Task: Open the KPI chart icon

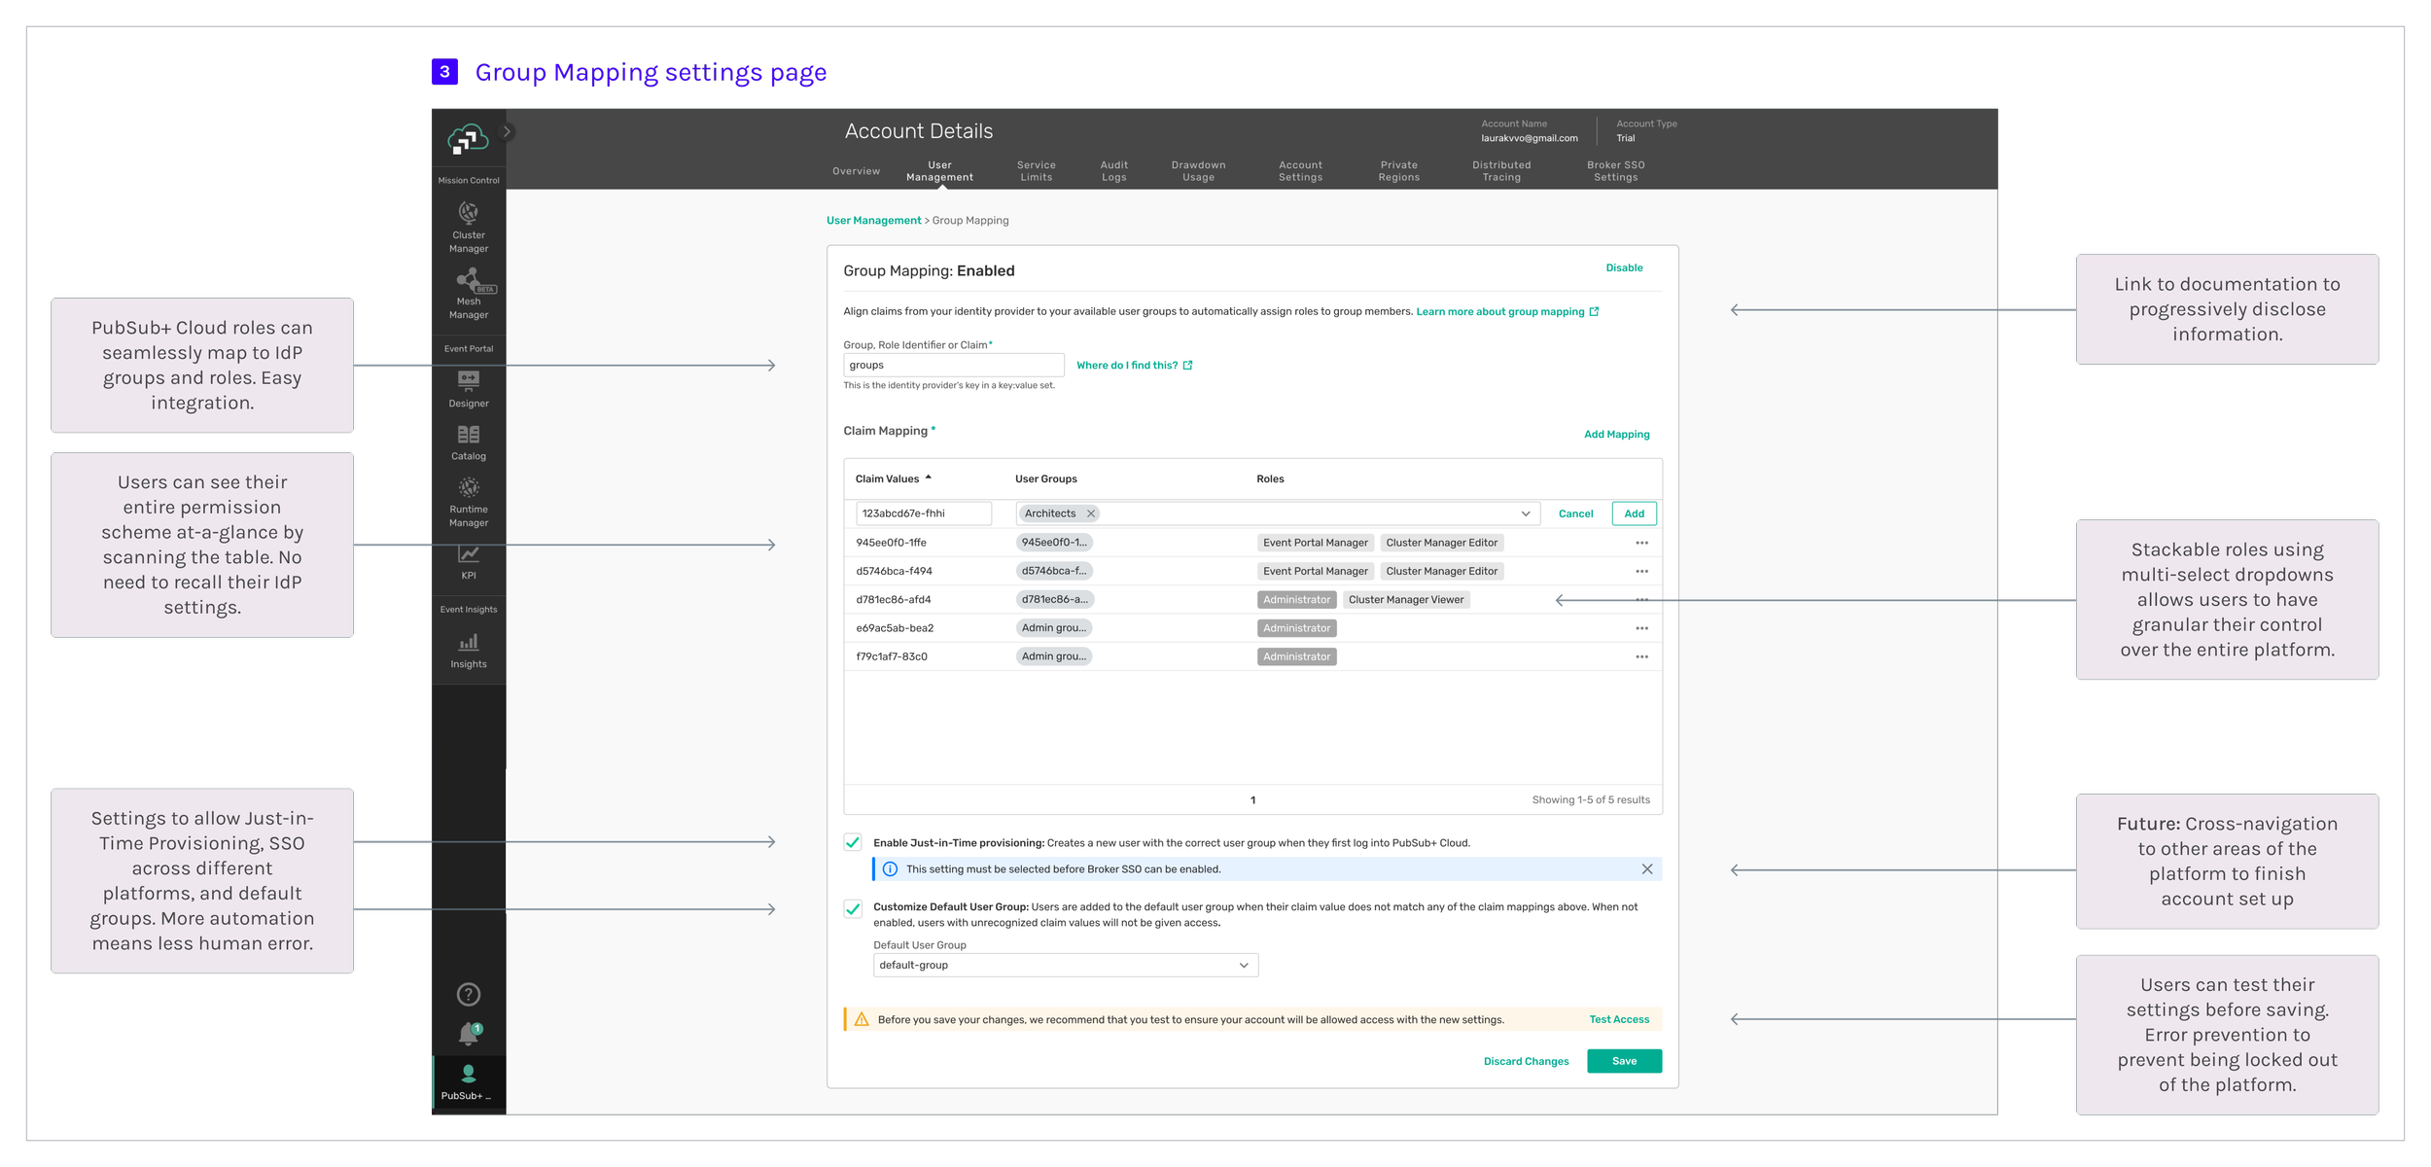Action: click(x=468, y=554)
